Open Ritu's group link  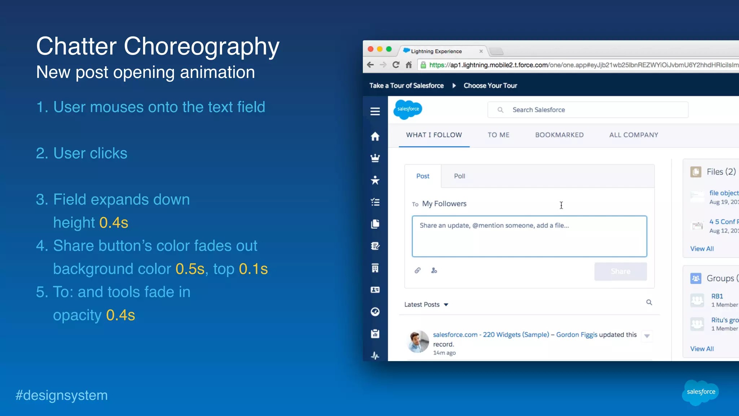[x=725, y=320]
